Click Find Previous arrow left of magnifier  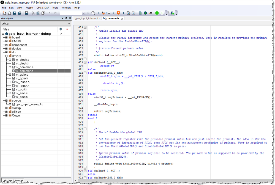(x=88, y=13)
